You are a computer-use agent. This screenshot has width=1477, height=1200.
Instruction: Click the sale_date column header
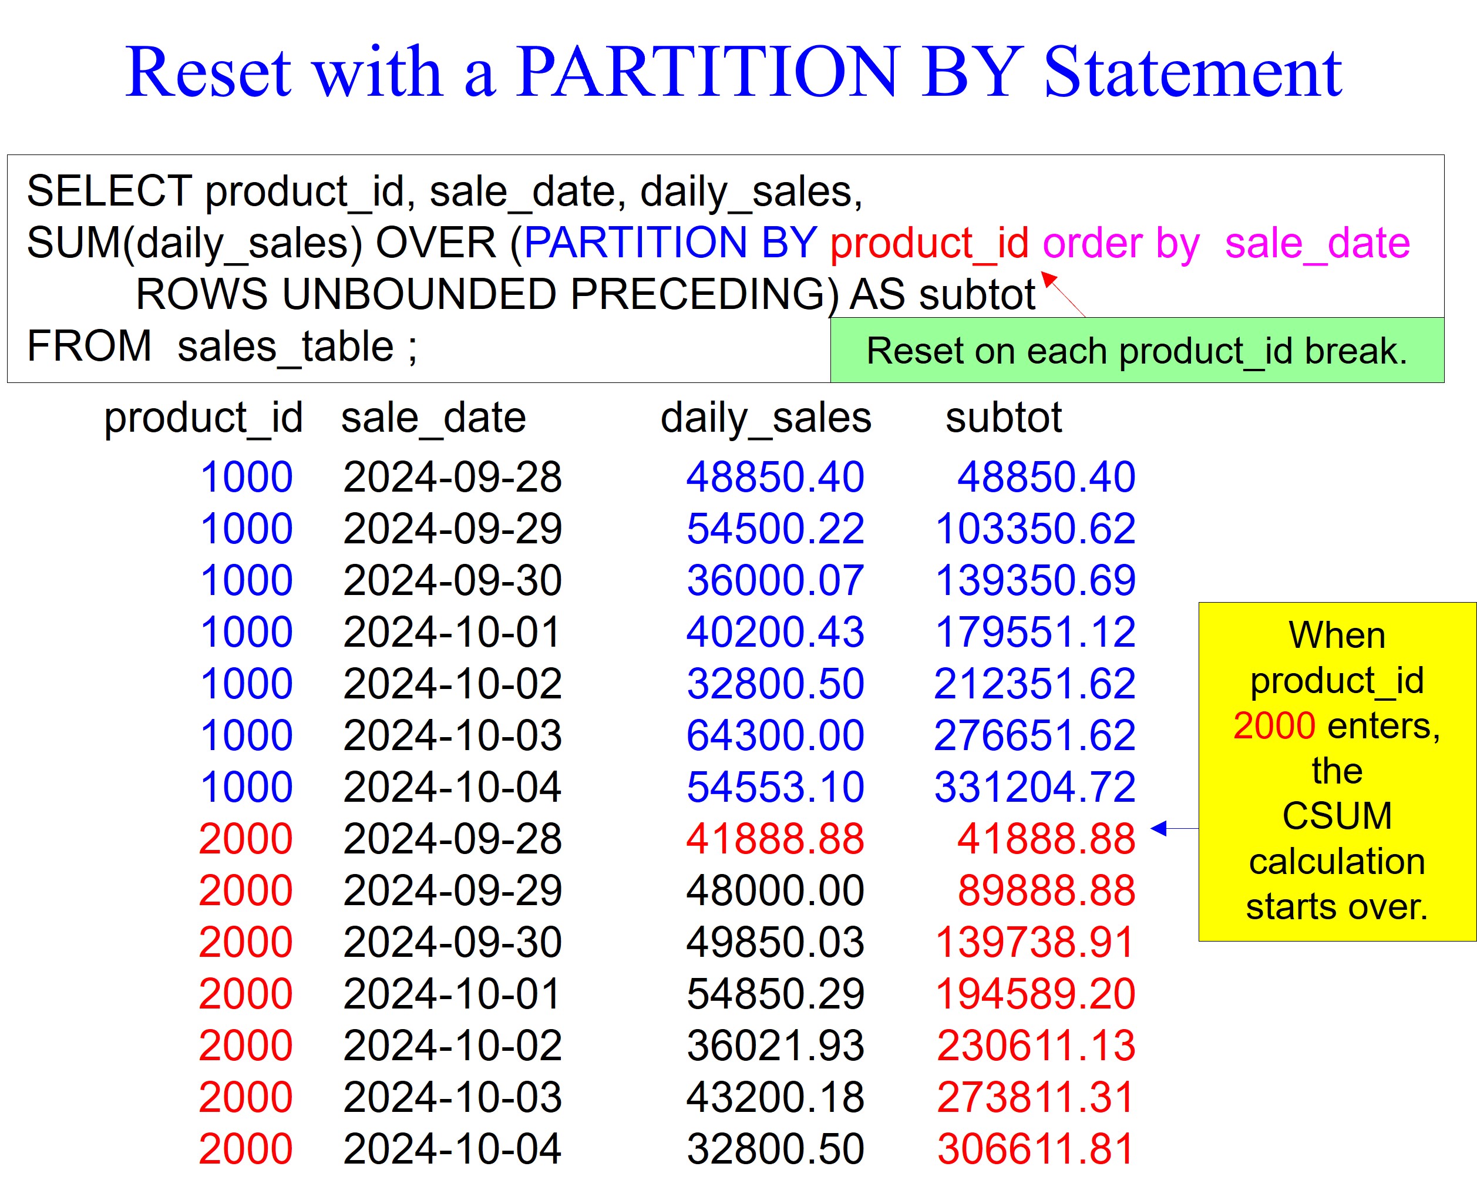coord(433,418)
